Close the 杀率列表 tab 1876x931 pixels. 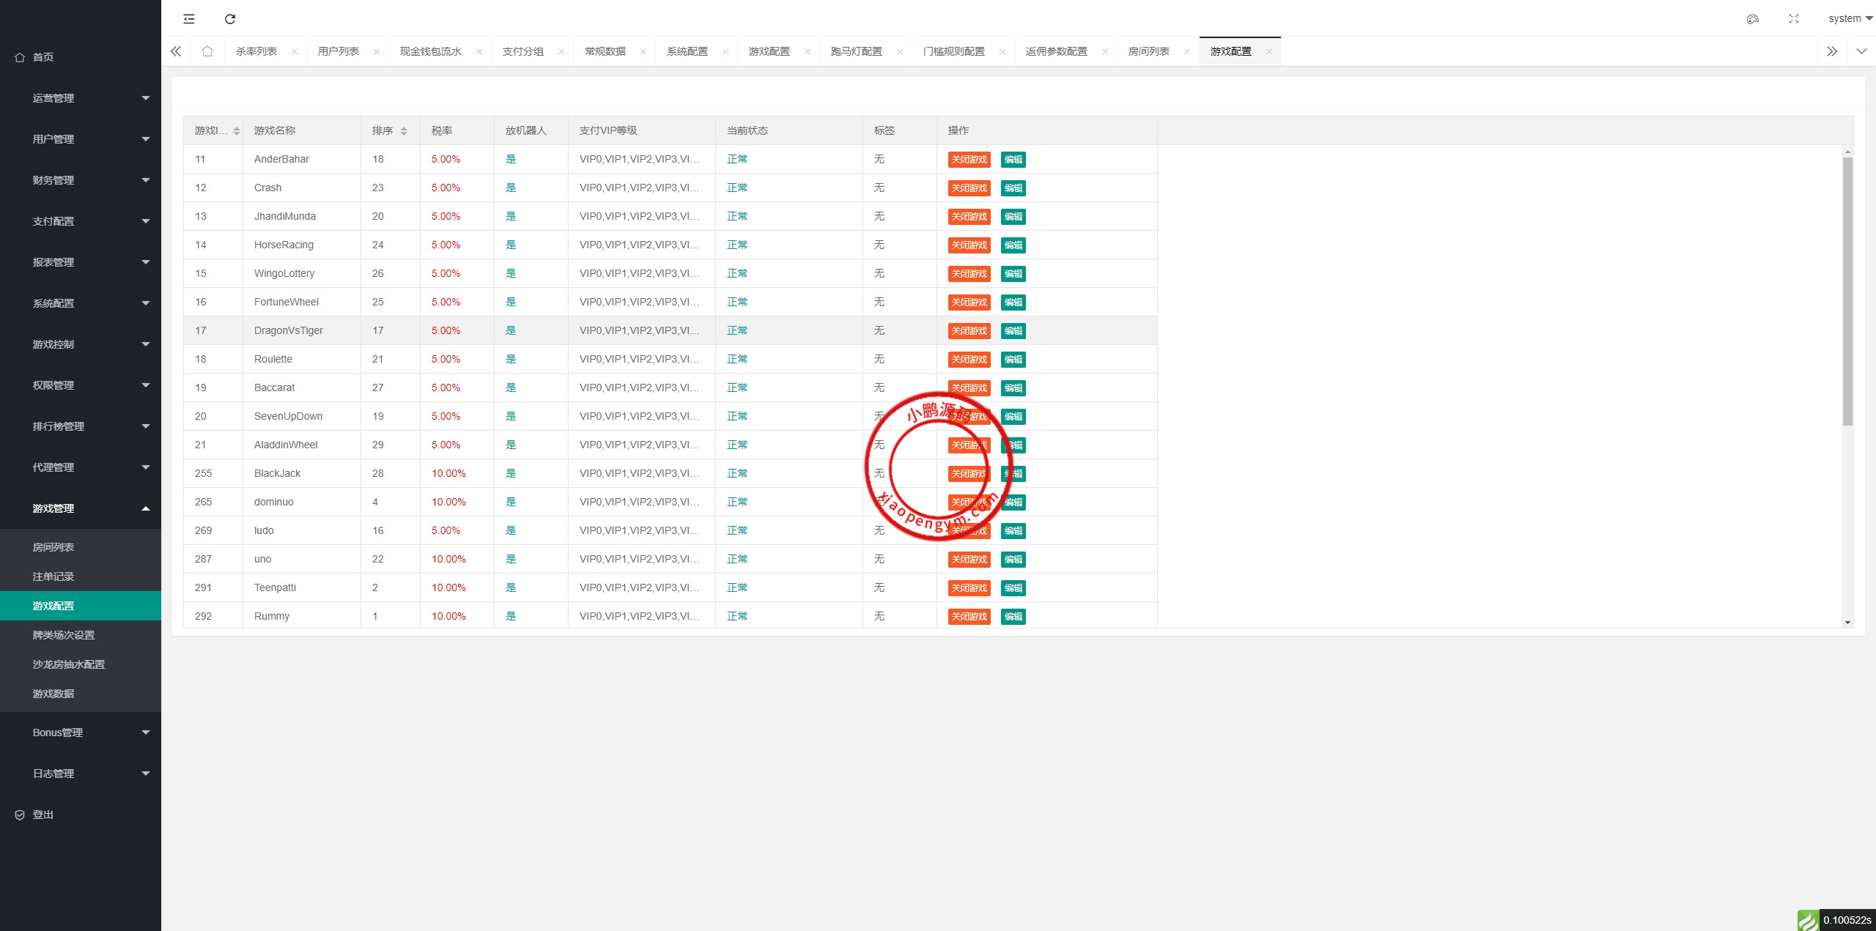[x=295, y=51]
